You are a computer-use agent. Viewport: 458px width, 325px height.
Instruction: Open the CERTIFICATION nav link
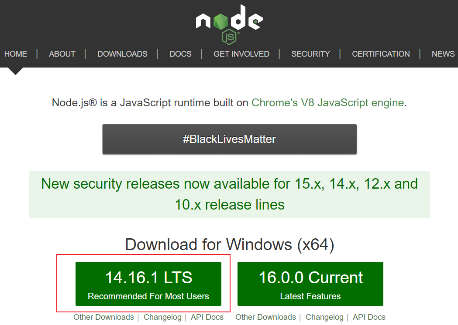[381, 54]
